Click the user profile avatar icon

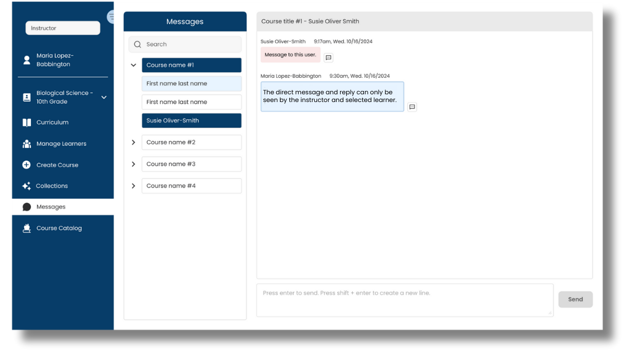[x=26, y=60]
